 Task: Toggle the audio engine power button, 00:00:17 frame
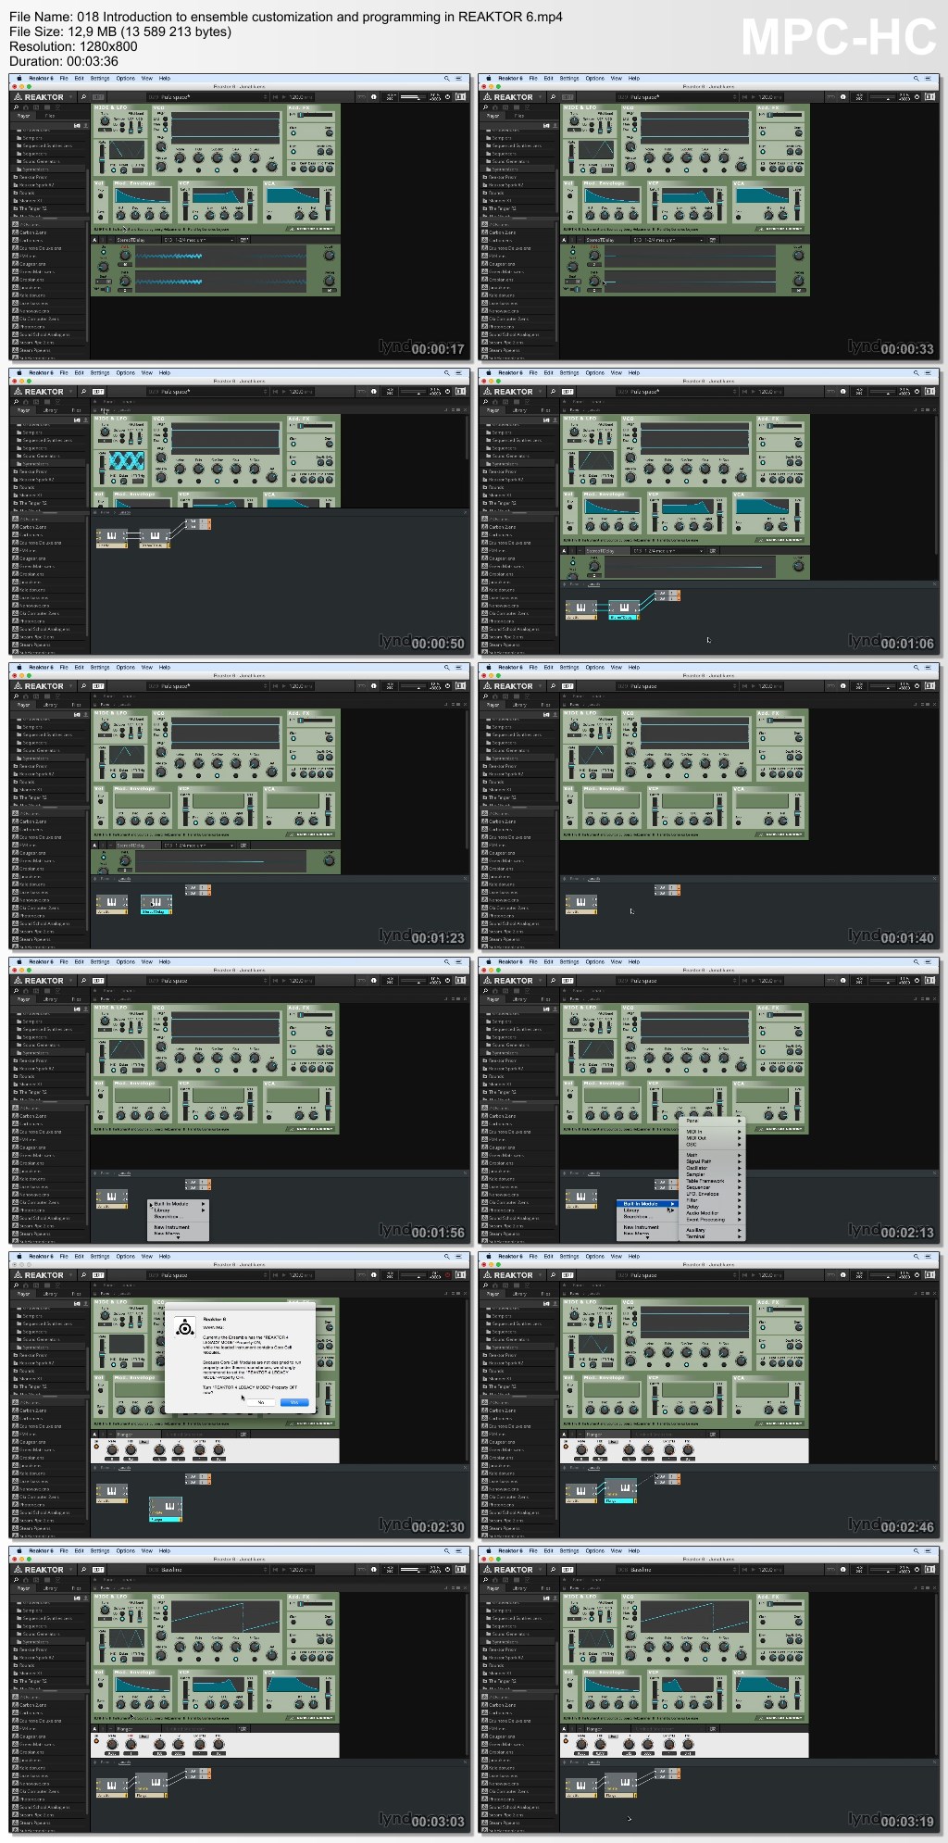pyautogui.click(x=448, y=96)
